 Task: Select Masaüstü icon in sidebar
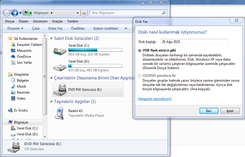coord(13,50)
